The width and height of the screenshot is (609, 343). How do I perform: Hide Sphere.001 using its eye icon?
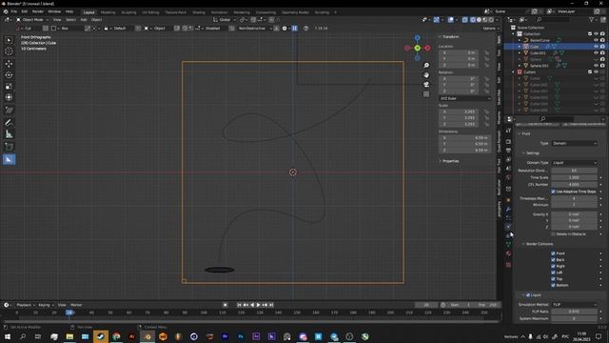pyautogui.click(x=597, y=66)
